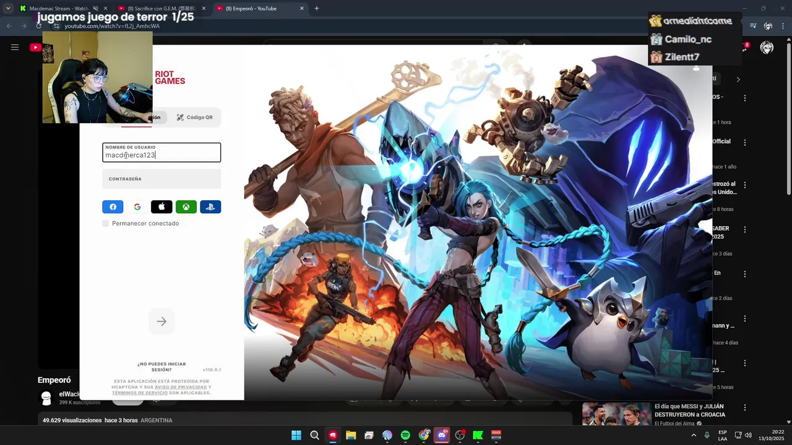792x445 pixels.
Task: Click the Empeoró video title
Action: [x=54, y=380]
